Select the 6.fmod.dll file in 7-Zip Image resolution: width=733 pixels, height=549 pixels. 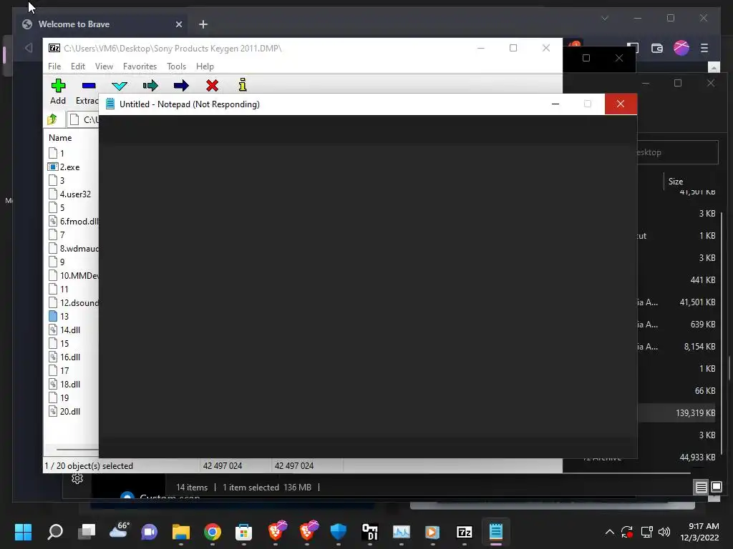74,222
